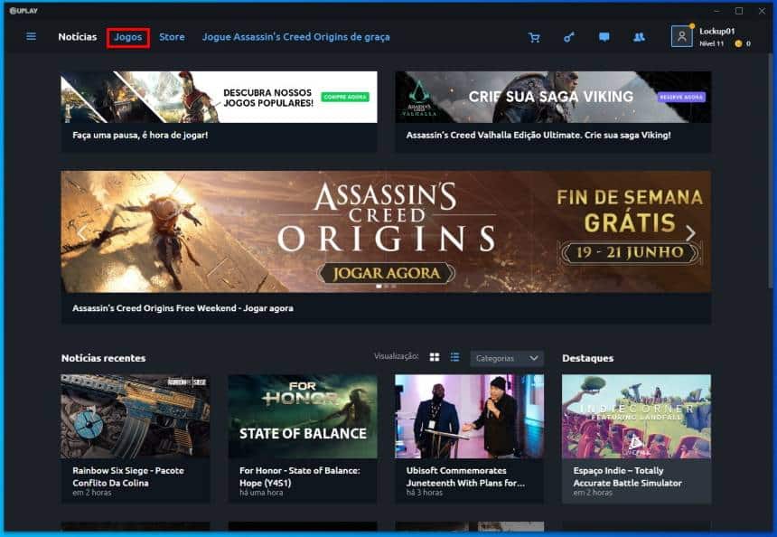Click the Uplay logo

pyautogui.click(x=23, y=11)
